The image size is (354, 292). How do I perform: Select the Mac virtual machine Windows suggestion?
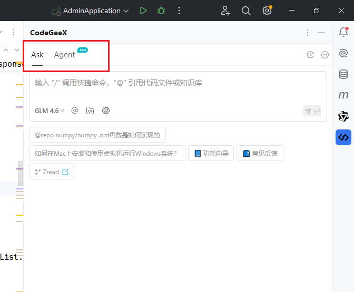tap(107, 153)
